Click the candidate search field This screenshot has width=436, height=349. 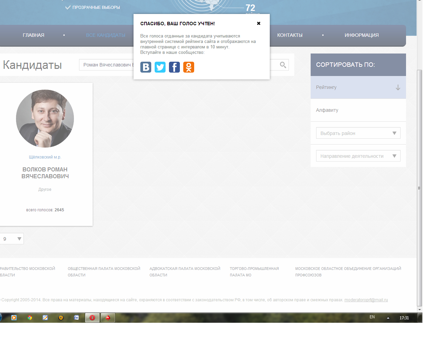coord(184,65)
